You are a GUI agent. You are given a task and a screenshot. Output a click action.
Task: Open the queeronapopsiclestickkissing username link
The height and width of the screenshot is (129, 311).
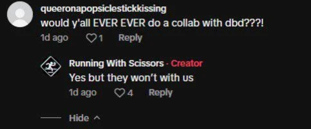coord(103,9)
